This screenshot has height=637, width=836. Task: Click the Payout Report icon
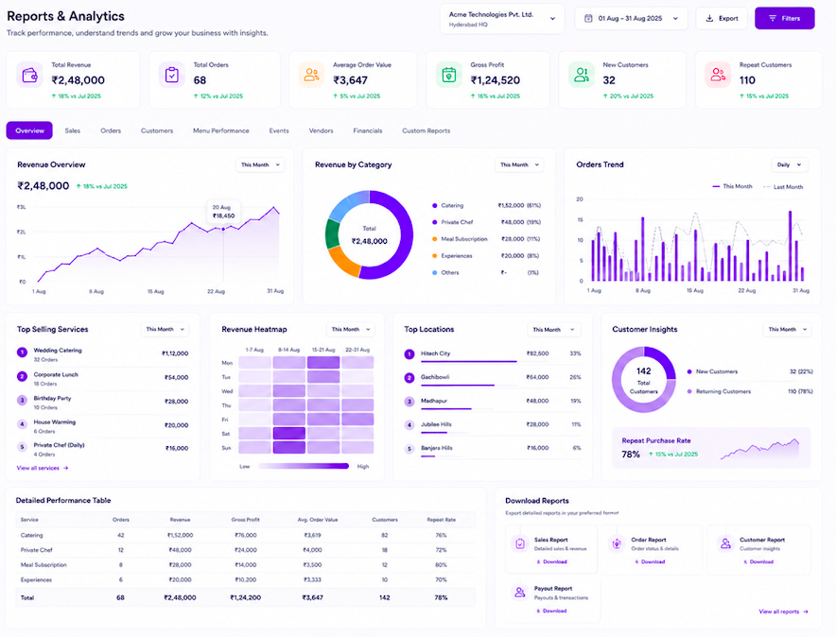pyautogui.click(x=519, y=592)
